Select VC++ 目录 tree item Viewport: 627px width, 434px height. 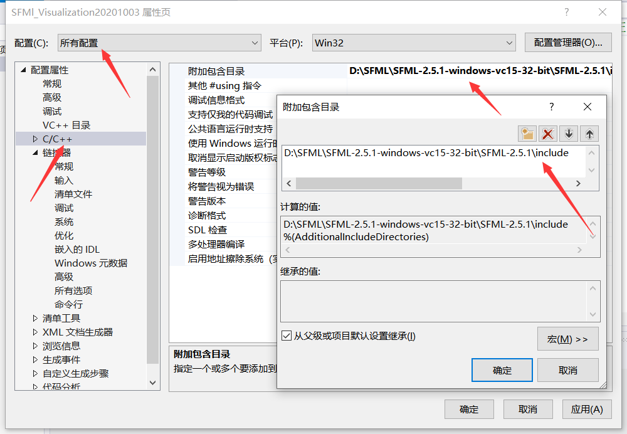point(66,125)
